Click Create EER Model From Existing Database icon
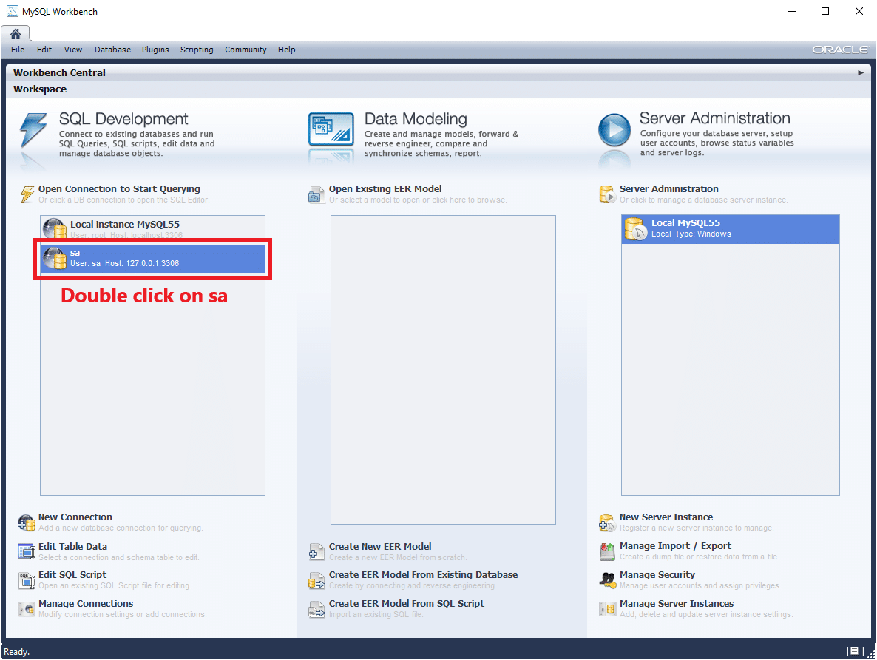 316,580
